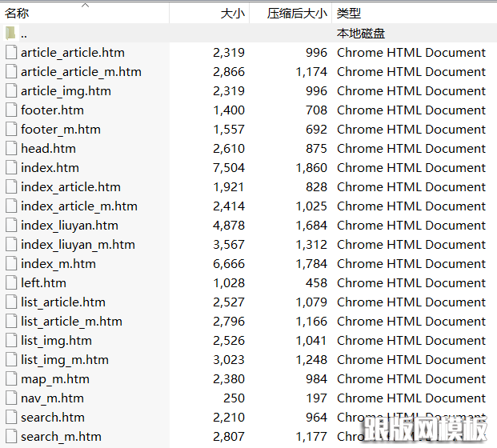497x448 pixels.
Task: Click the file icon of search.htm
Action: coord(10,417)
